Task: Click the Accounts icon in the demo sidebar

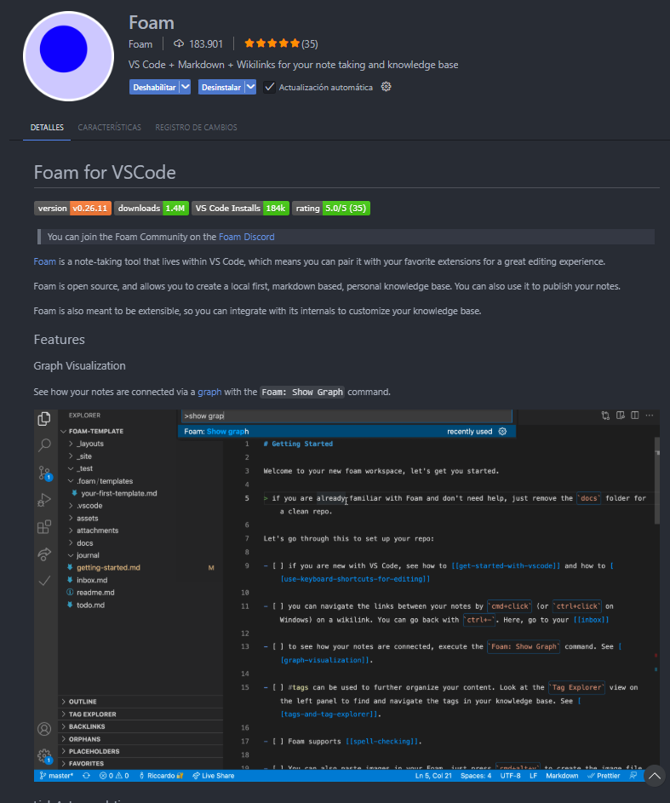Action: coord(44,729)
